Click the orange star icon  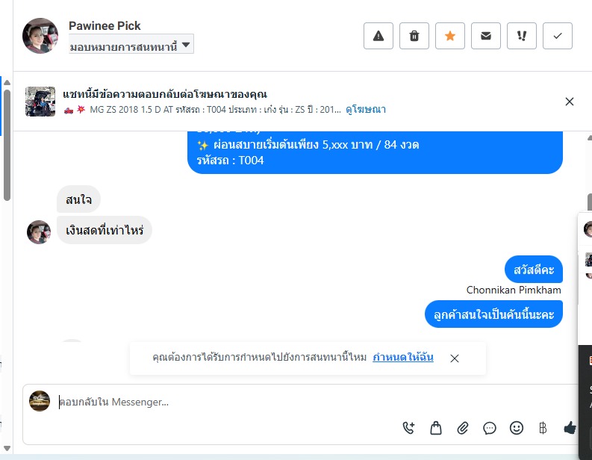tap(450, 36)
